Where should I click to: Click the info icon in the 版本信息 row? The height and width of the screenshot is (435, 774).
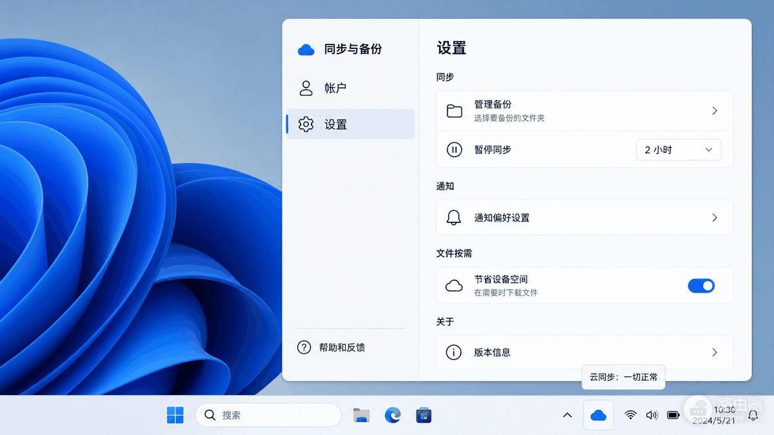pyautogui.click(x=454, y=353)
